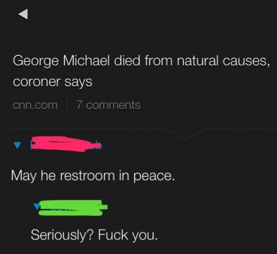Screen dimensions: 277x254
Task: Tap 'natural causes' in the headline
Action: [x=223, y=61]
